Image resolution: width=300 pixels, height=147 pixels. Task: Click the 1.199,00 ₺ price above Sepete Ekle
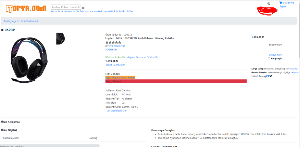coord(258,37)
